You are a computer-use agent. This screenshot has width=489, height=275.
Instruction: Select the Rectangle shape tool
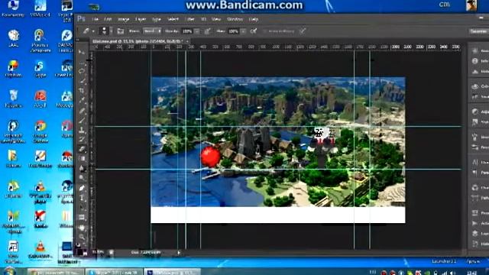[82, 217]
